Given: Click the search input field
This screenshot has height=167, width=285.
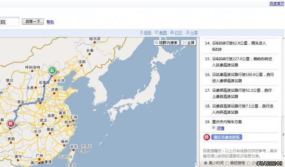Looking at the screenshot, I should pos(9,22).
